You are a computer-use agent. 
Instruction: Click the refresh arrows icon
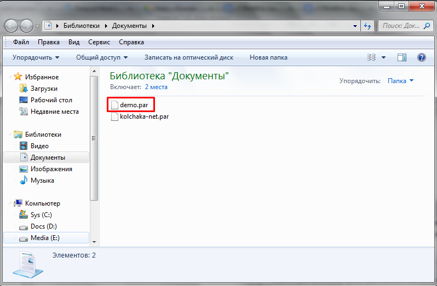point(367,26)
